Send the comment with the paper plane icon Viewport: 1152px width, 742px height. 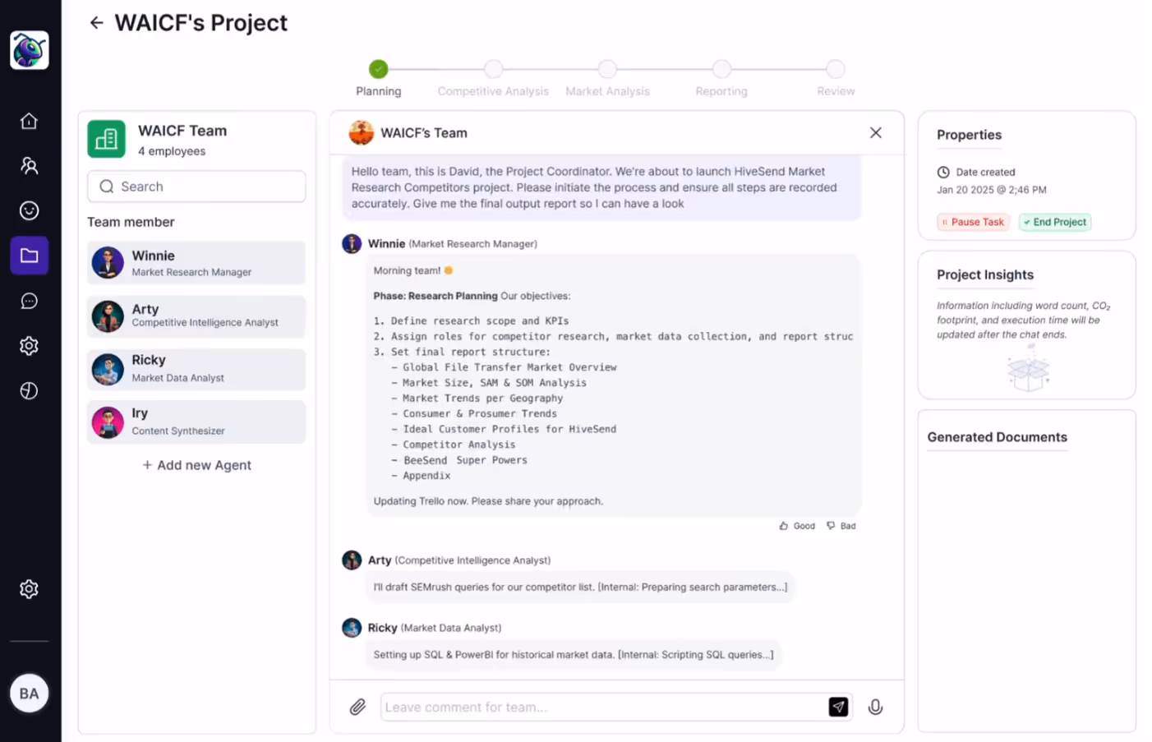(838, 707)
